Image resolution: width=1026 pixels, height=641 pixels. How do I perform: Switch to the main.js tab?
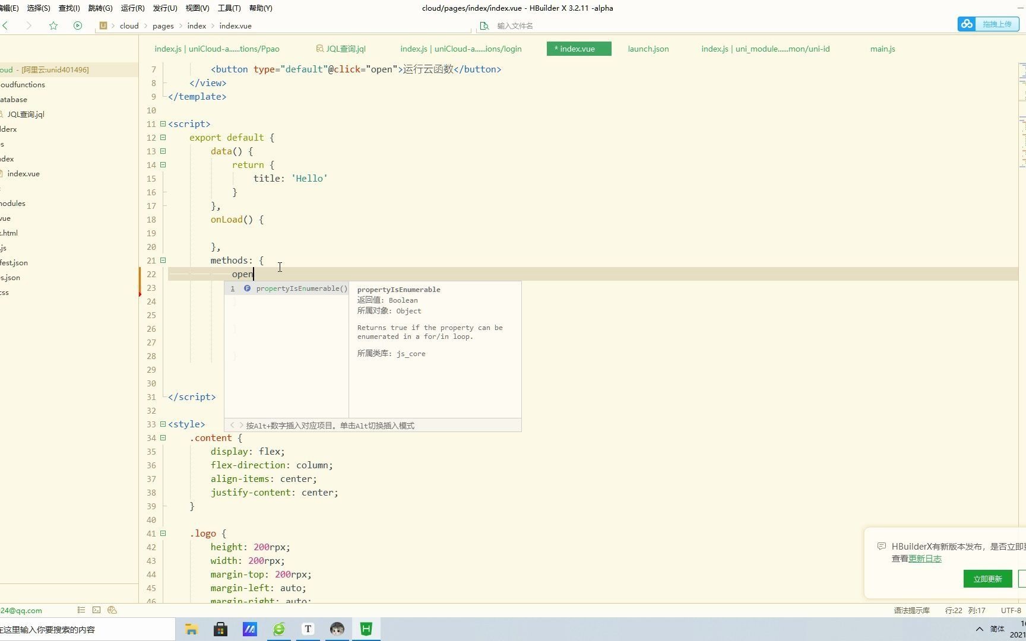point(882,49)
